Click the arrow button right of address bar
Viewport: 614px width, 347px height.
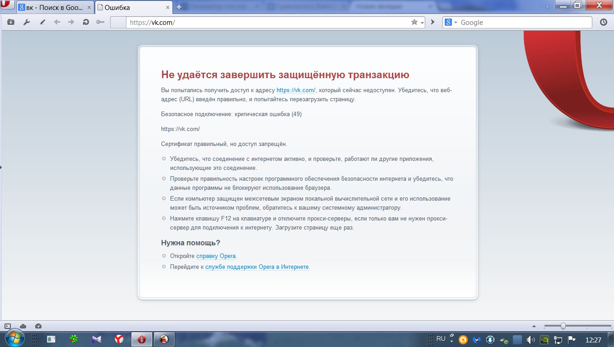click(x=433, y=22)
